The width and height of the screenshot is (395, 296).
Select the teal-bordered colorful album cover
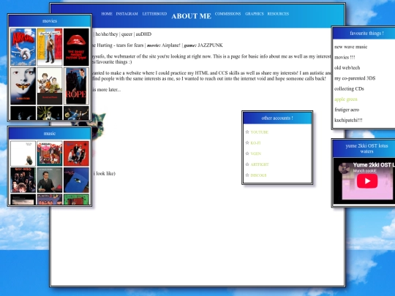(x=50, y=153)
